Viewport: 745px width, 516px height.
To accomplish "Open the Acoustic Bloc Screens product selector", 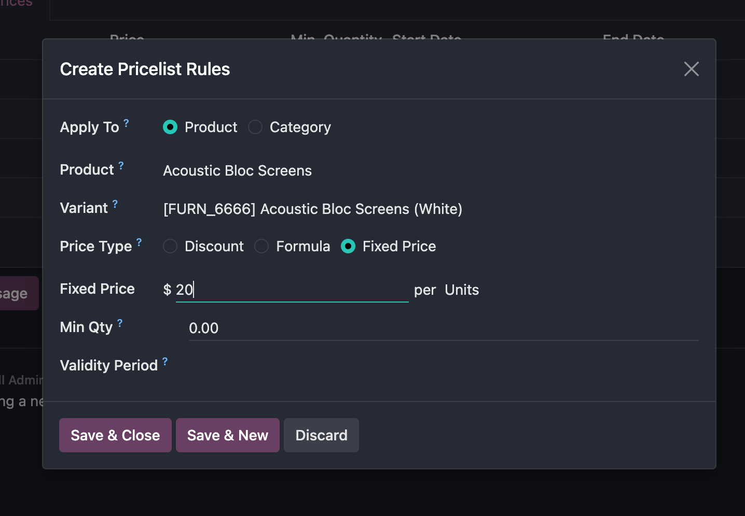I will coord(237,170).
